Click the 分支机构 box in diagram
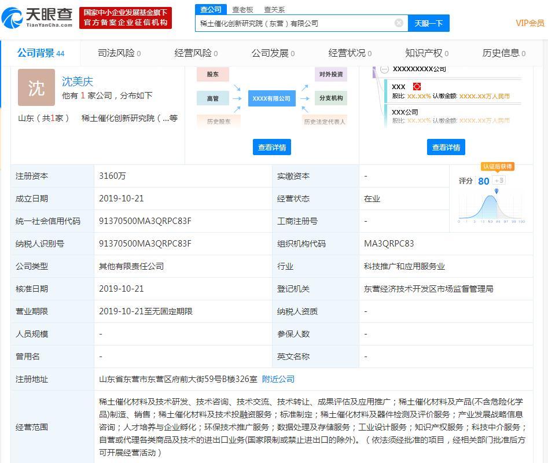This screenshot has width=548, height=463. [x=330, y=98]
